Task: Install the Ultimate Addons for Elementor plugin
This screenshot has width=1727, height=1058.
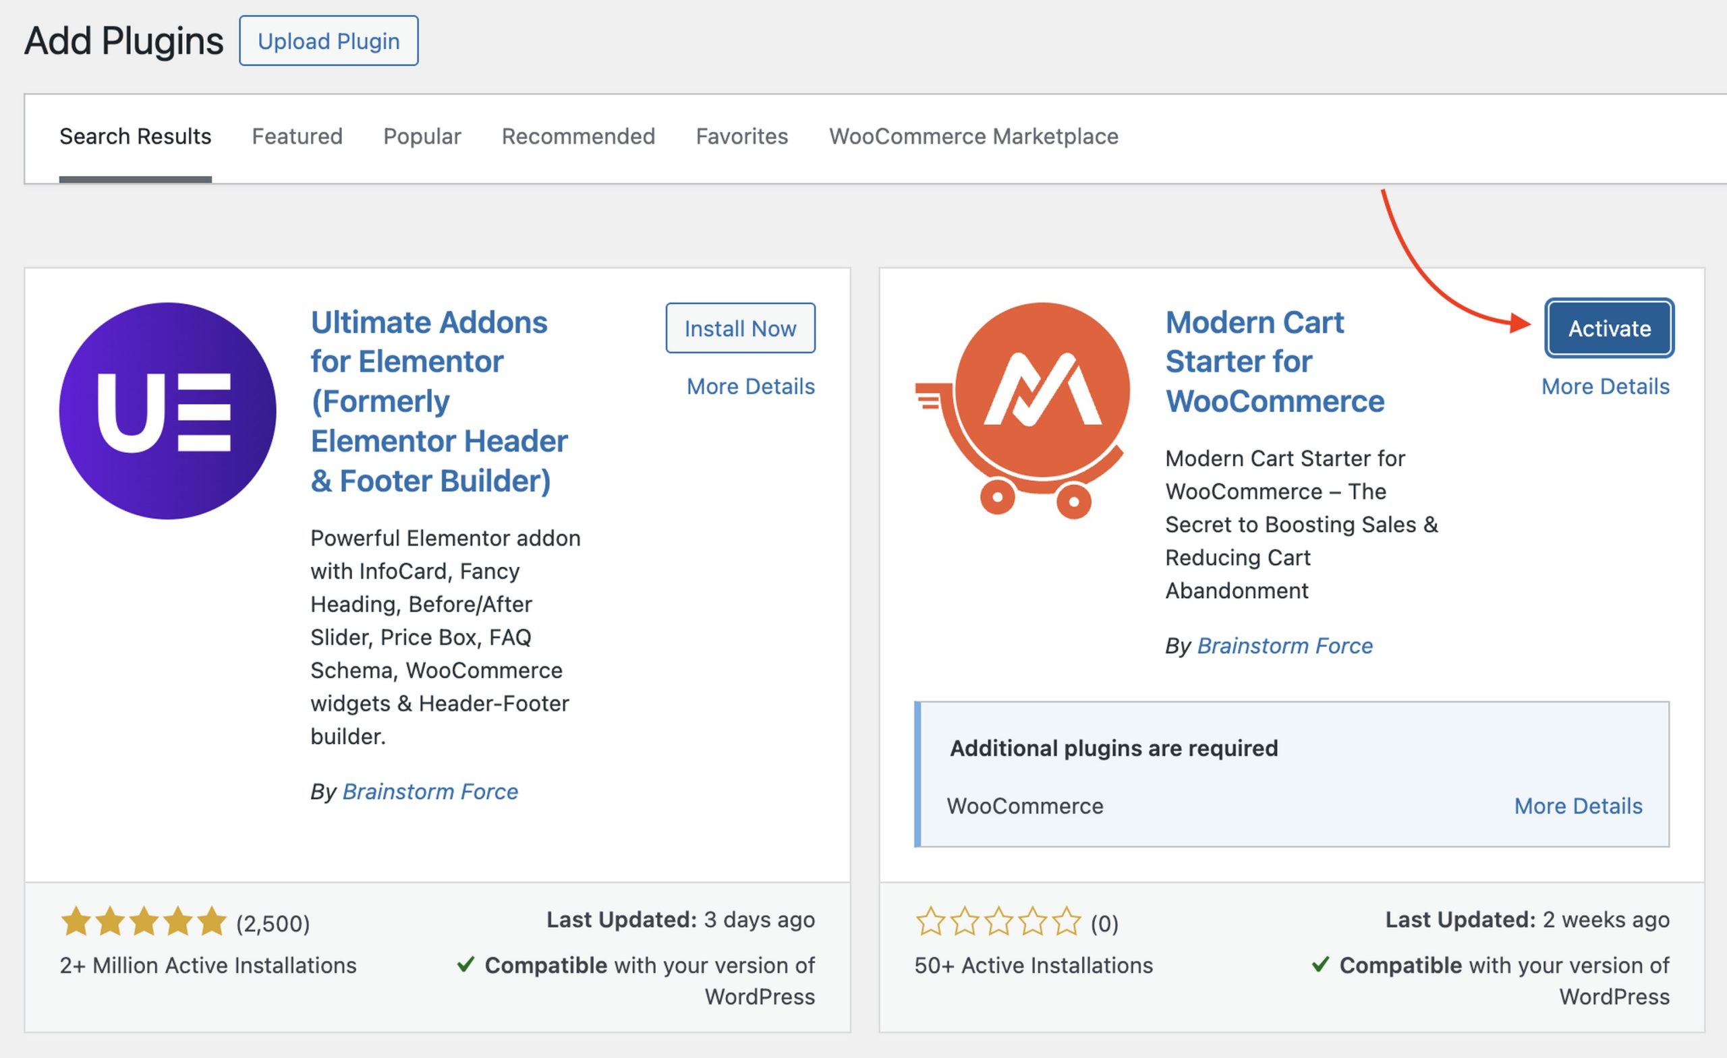Action: (x=740, y=328)
